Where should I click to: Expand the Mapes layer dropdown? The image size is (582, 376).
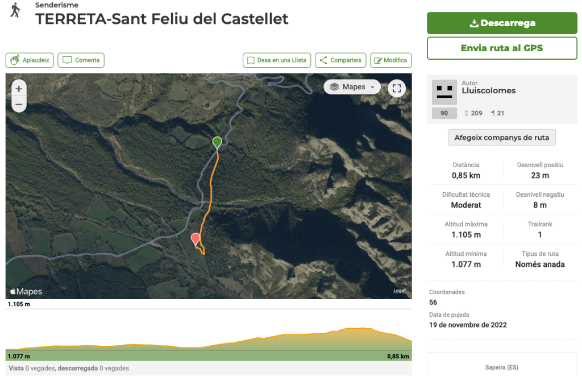[x=352, y=87]
